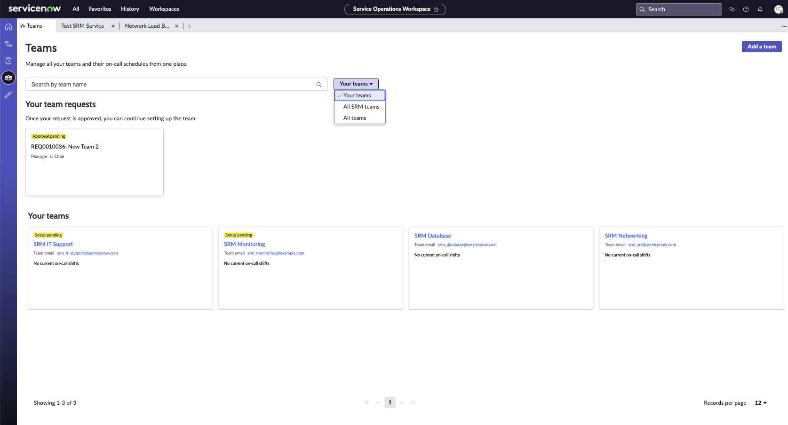Click the Service Operations Workspace pill
This screenshot has width=788, height=425.
point(395,9)
